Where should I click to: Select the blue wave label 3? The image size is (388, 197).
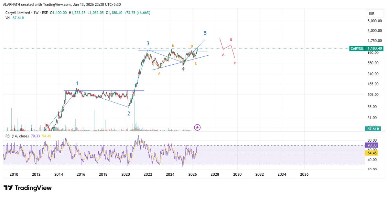[148, 43]
